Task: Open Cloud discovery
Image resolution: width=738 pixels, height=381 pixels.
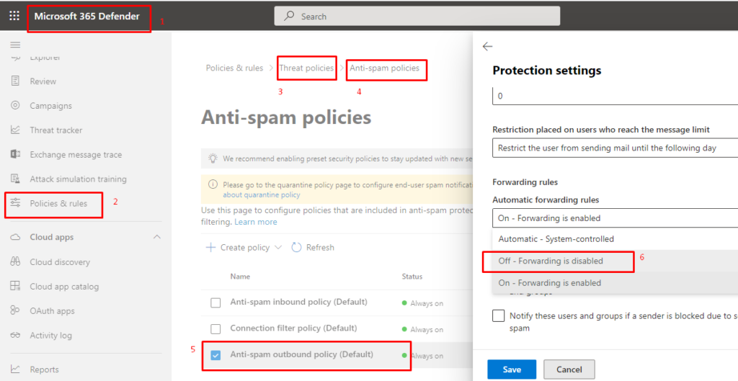Action: point(60,262)
